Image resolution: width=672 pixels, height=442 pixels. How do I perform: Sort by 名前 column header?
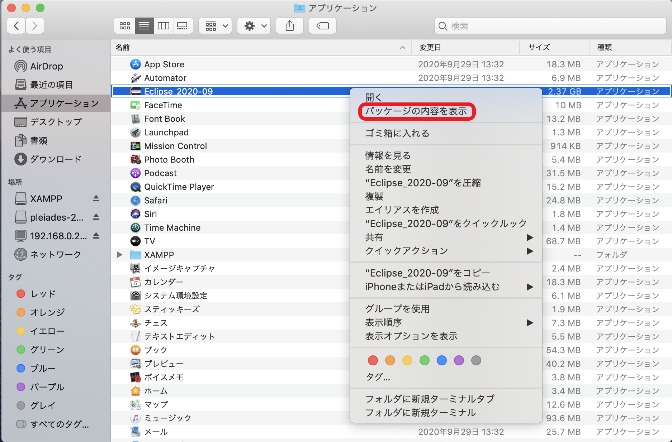click(261, 47)
